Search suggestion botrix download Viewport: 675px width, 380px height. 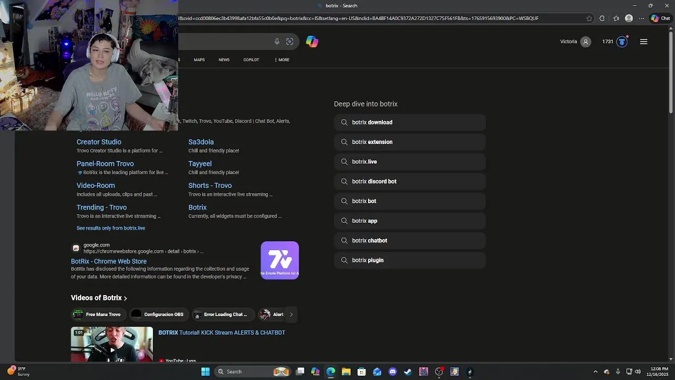(x=410, y=122)
